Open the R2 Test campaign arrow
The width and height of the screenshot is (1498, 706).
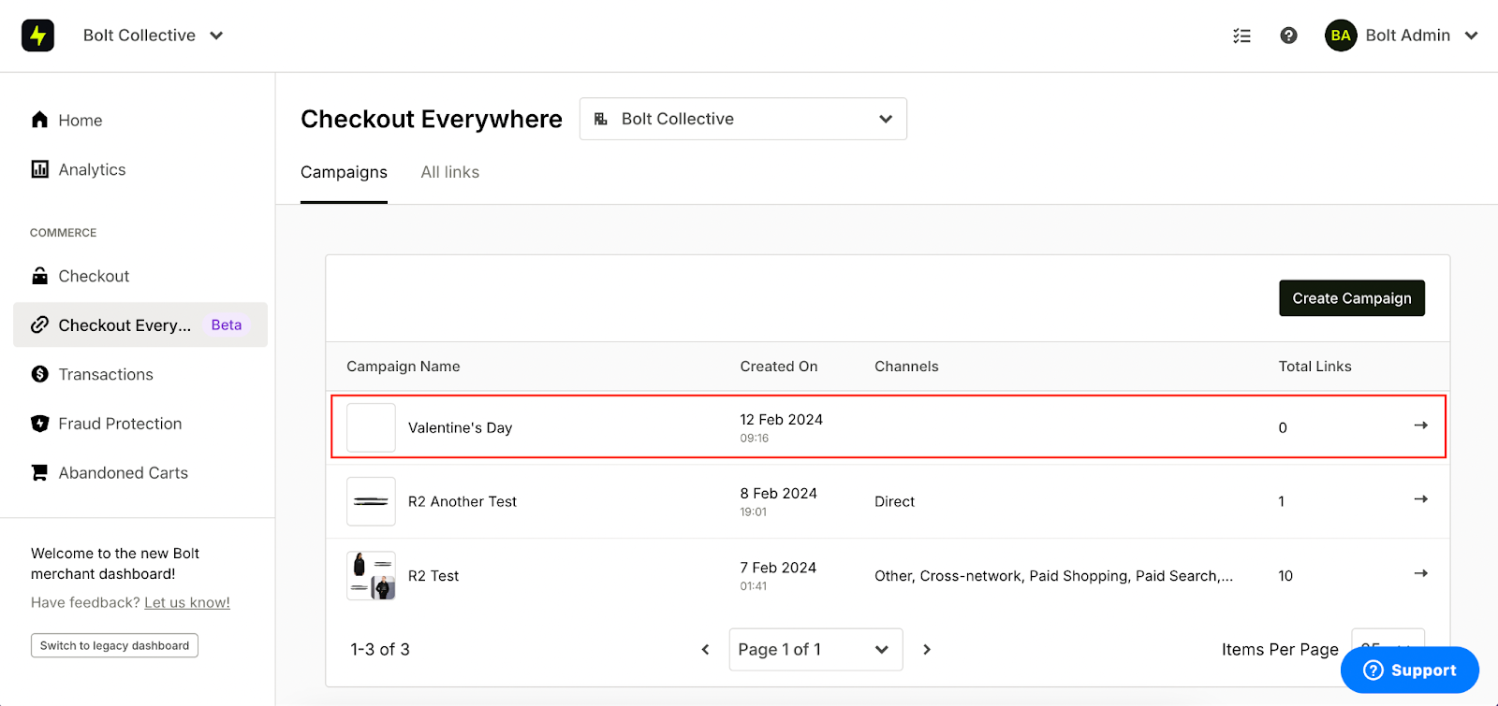1420,573
